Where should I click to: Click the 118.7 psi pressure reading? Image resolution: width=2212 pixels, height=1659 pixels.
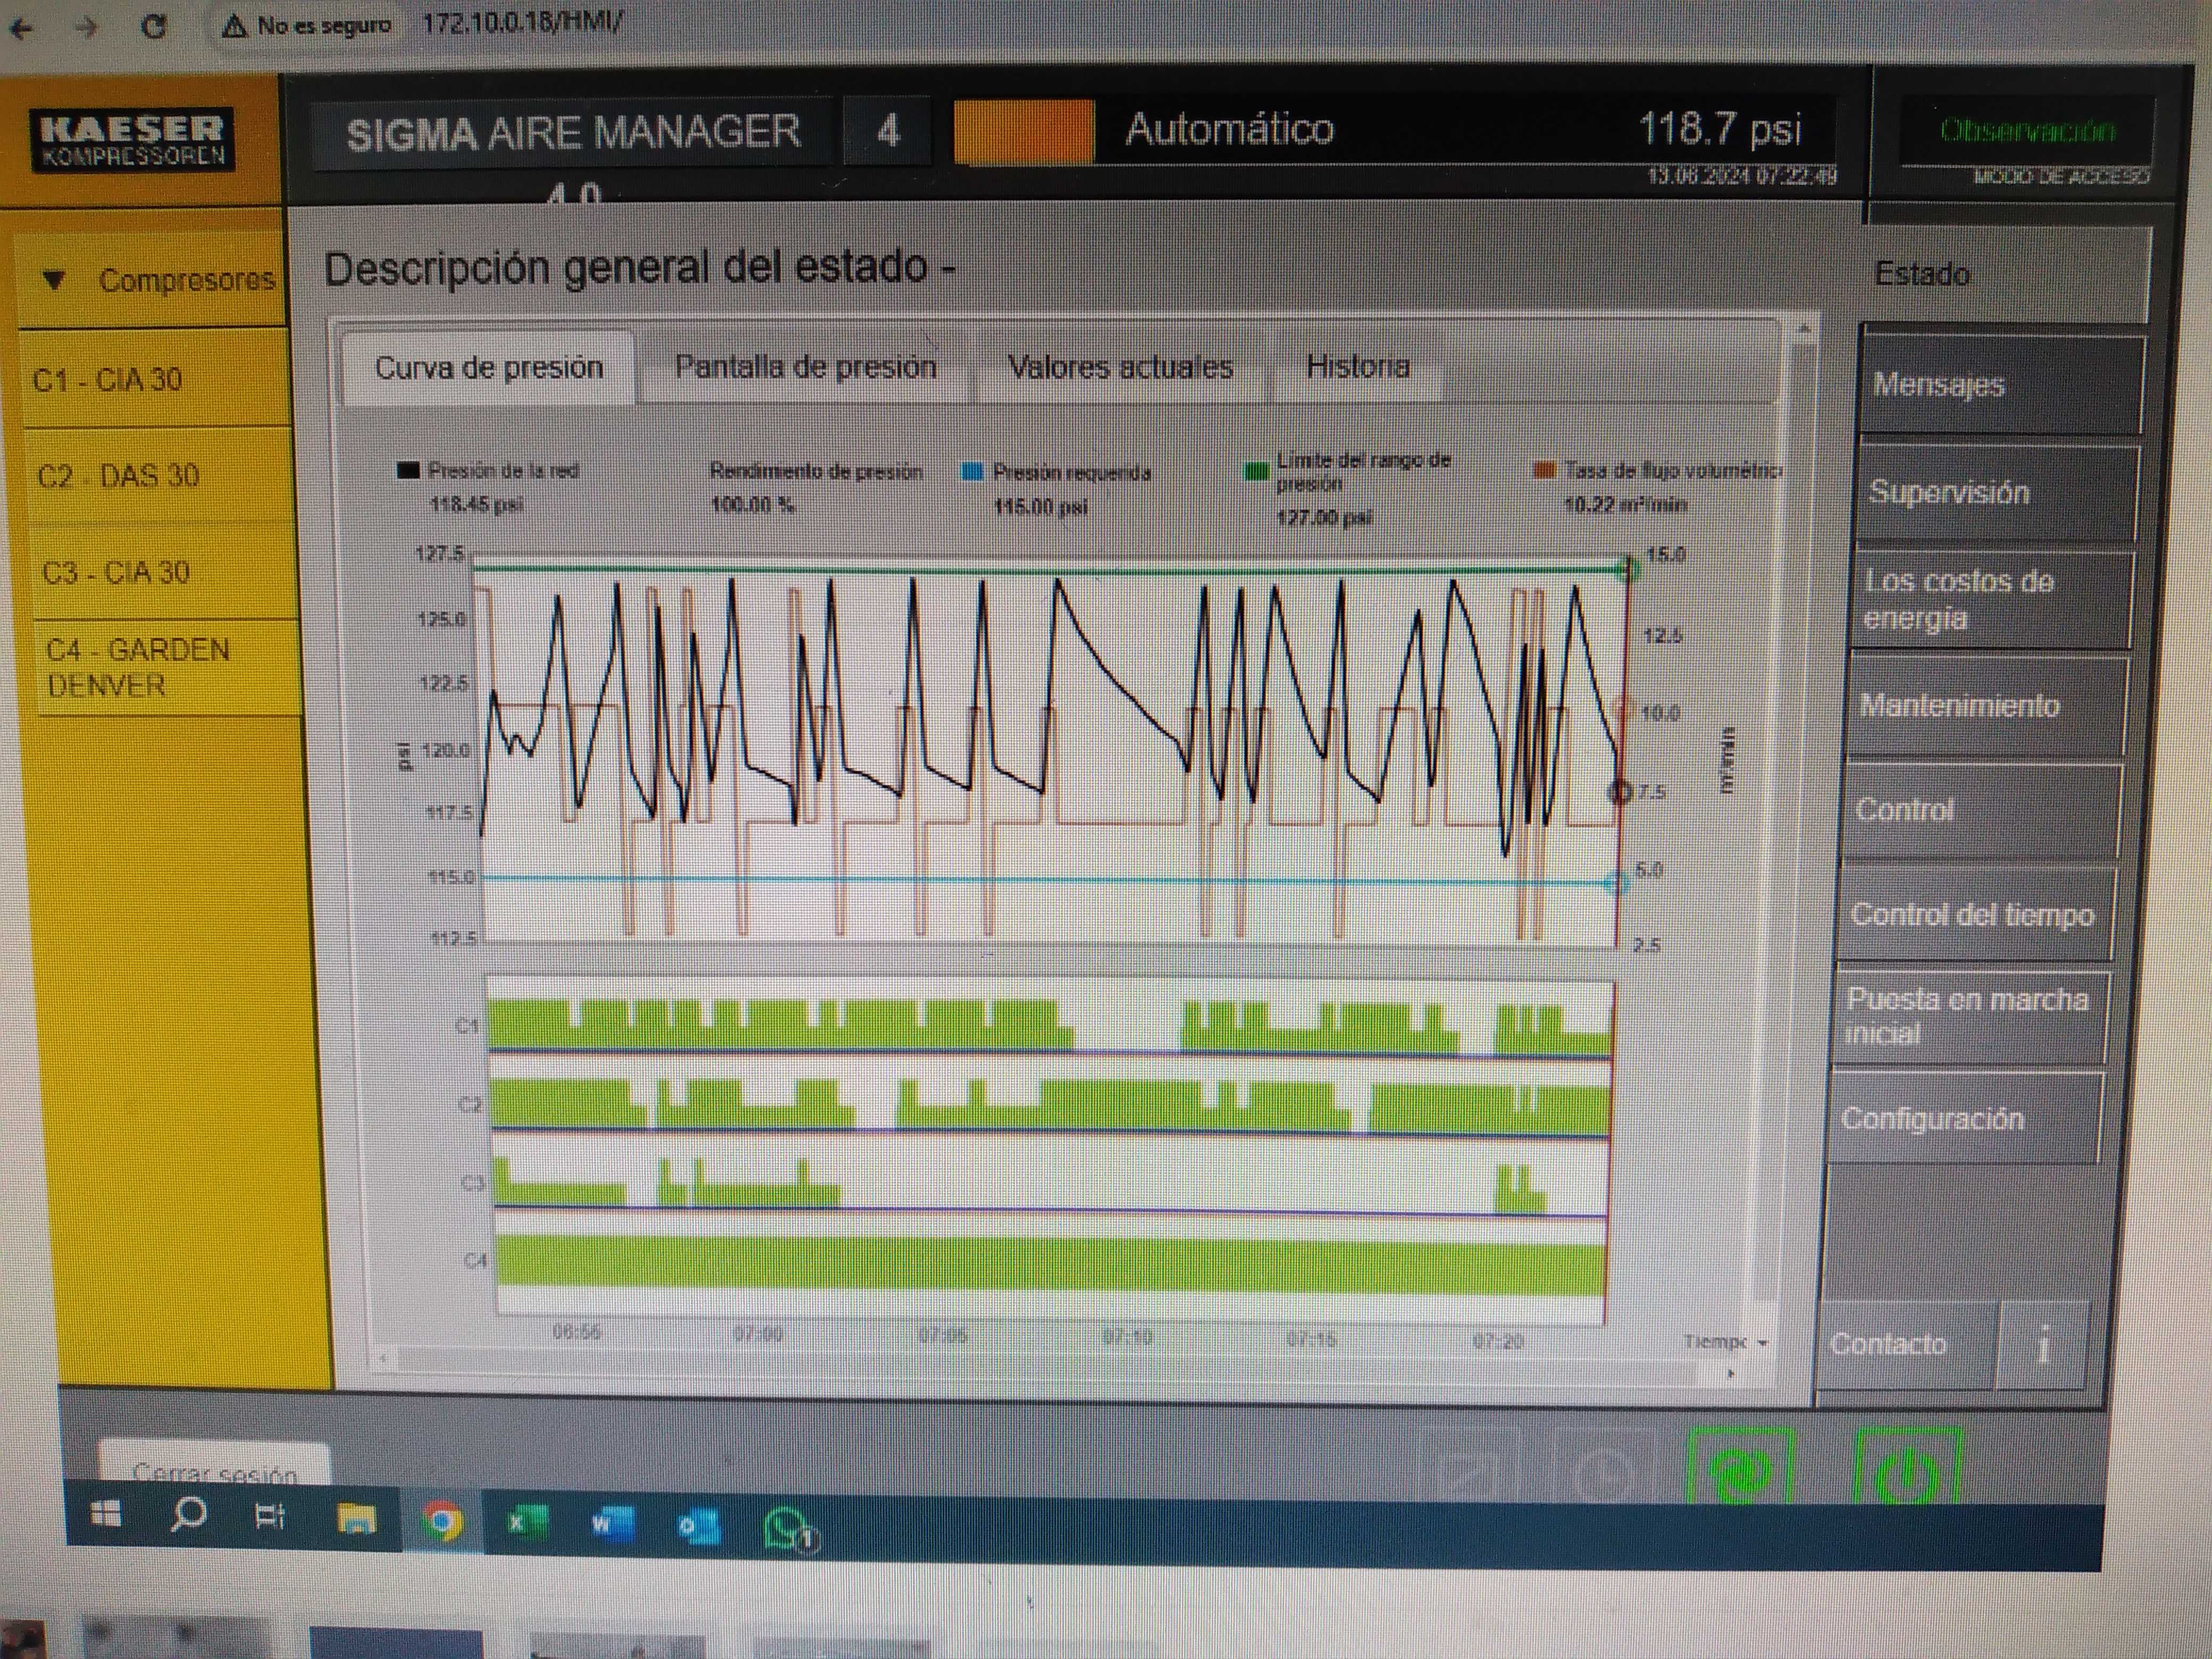pyautogui.click(x=1720, y=129)
